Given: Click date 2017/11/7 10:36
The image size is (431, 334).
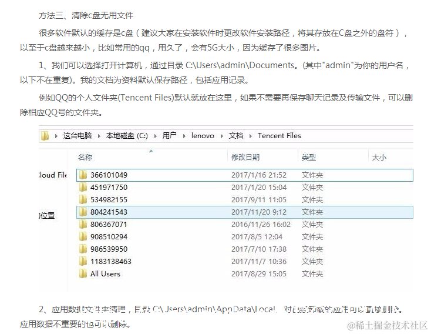Looking at the screenshot, I should tap(259, 262).
